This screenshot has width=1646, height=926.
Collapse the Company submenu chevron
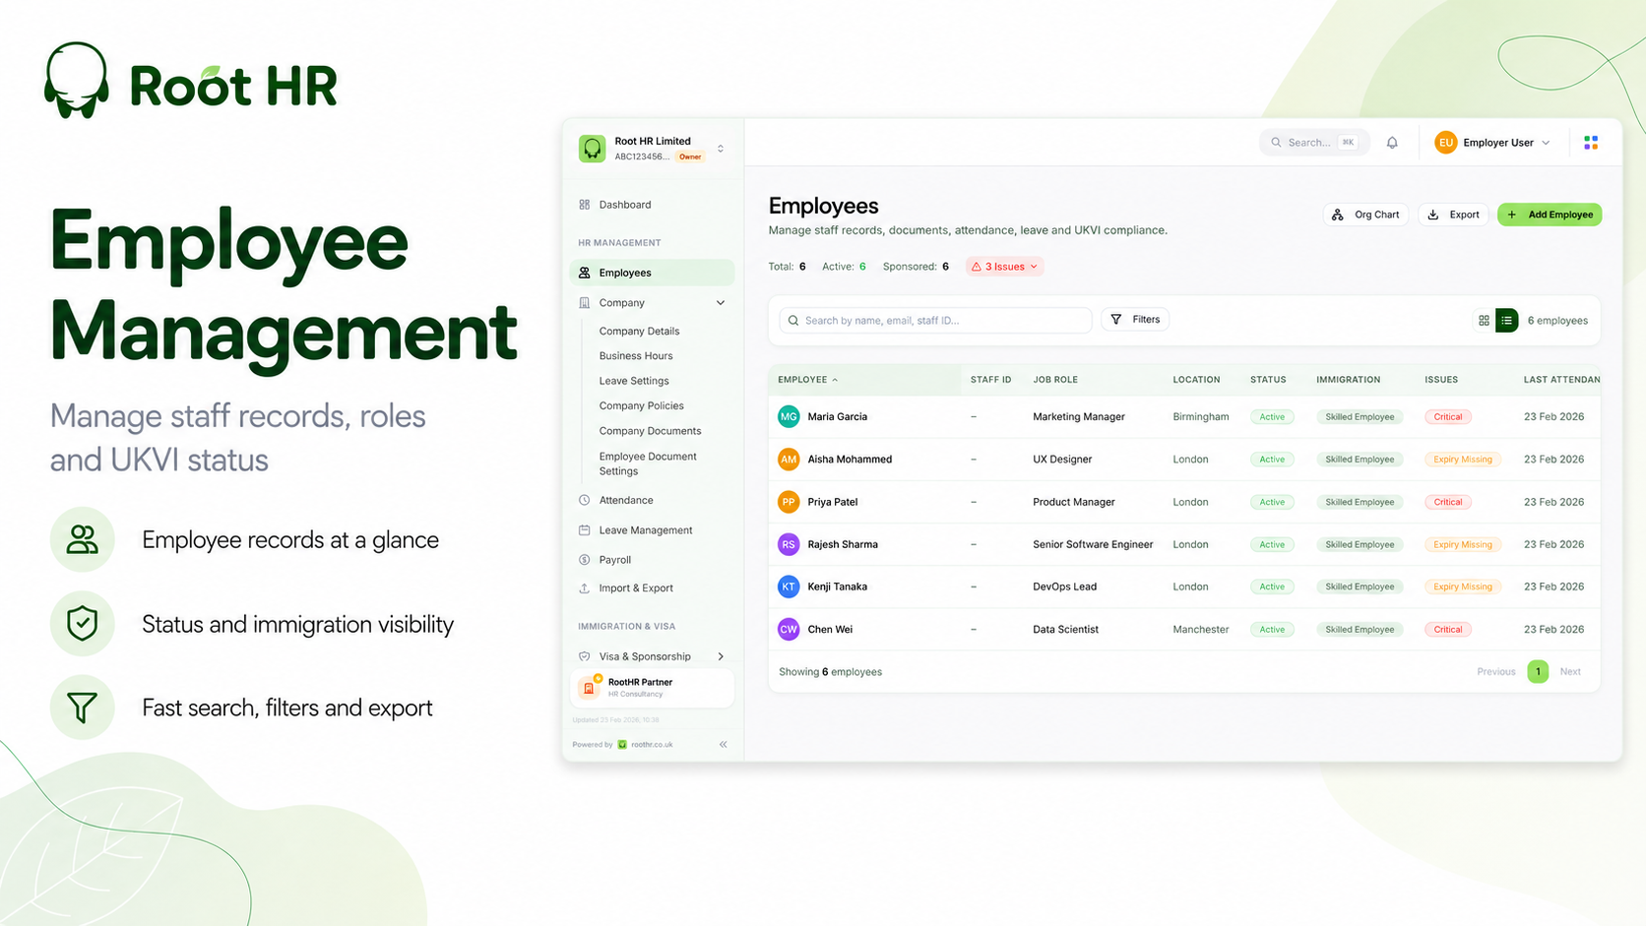pyautogui.click(x=721, y=303)
